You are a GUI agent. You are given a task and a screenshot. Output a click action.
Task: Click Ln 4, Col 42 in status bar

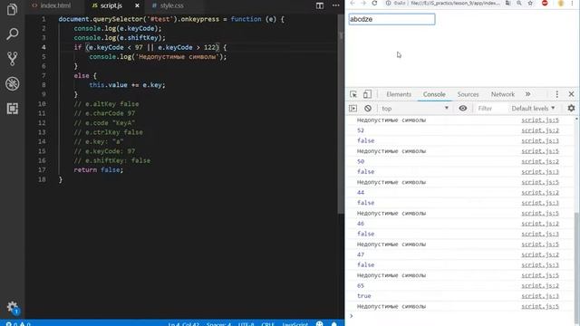(x=184, y=324)
